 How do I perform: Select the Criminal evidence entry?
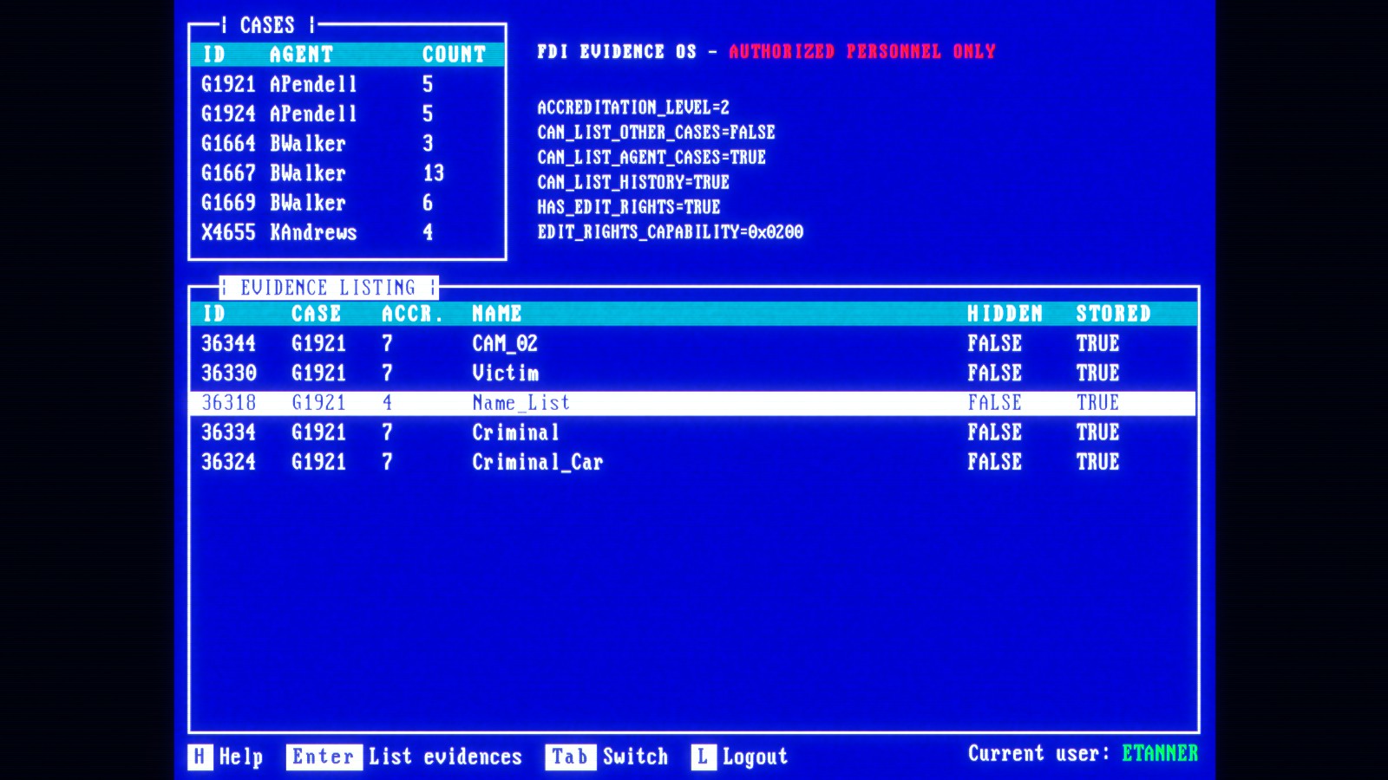tap(514, 432)
